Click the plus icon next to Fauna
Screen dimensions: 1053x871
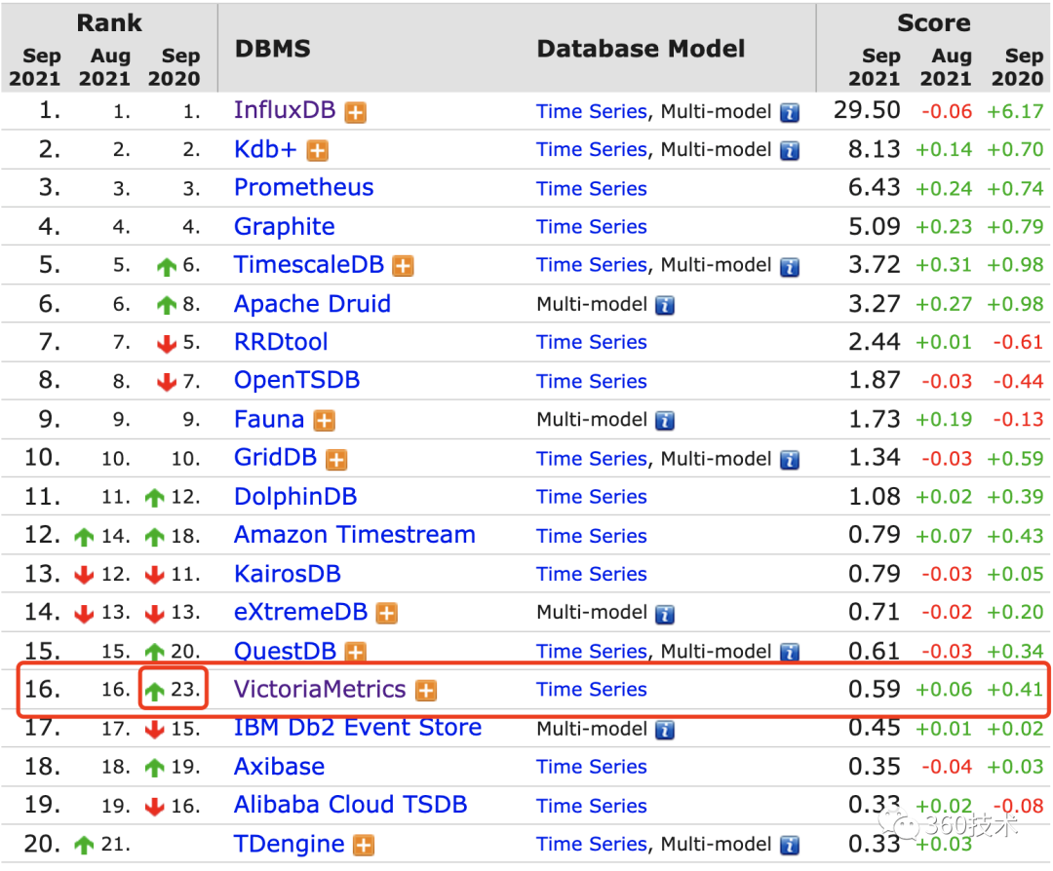pyautogui.click(x=324, y=421)
